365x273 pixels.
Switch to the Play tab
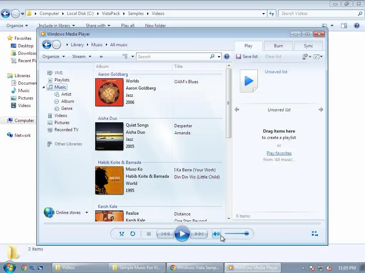[248, 46]
